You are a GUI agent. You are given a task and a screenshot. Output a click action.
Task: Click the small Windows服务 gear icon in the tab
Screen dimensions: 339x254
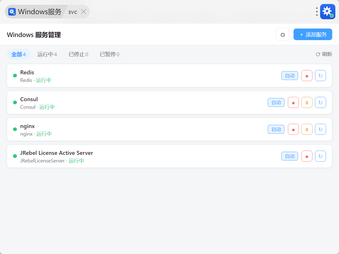(x=12, y=12)
